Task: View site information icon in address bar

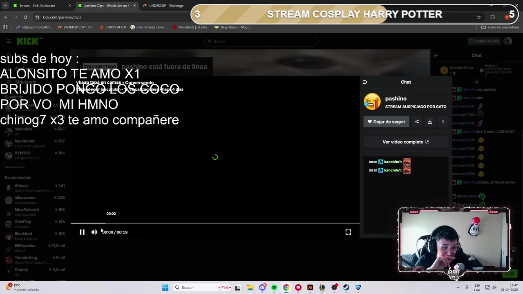Action: click(x=37, y=17)
